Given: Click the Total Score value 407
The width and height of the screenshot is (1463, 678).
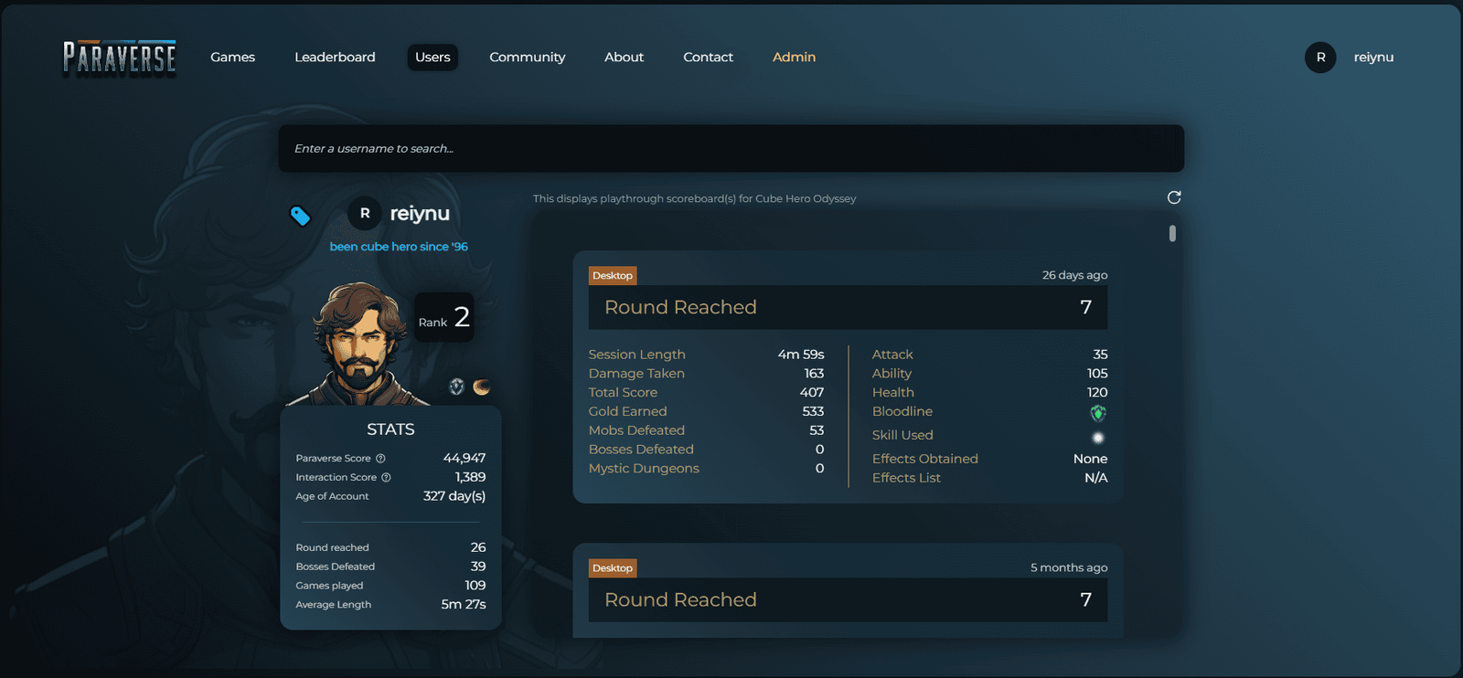Looking at the screenshot, I should (812, 392).
